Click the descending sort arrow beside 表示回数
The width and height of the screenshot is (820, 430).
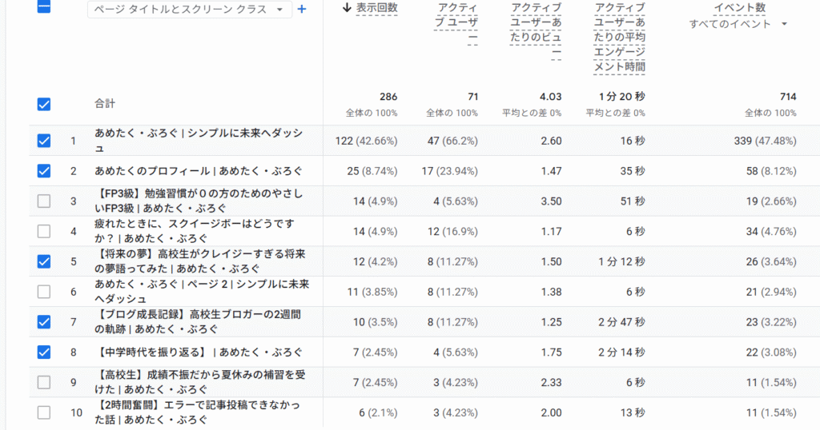coord(347,8)
